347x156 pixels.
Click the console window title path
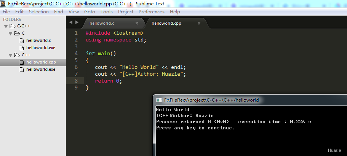click(x=211, y=100)
